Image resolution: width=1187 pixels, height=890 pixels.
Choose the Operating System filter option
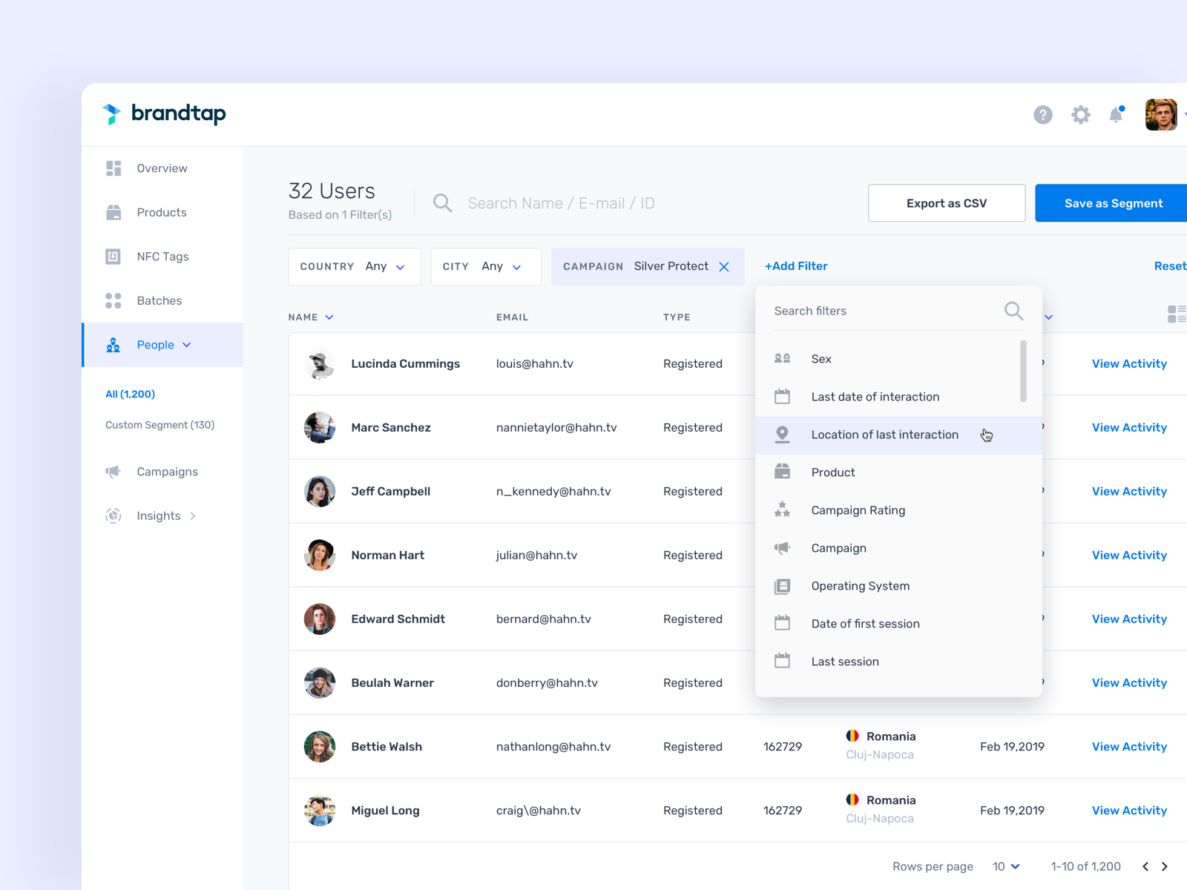point(860,586)
